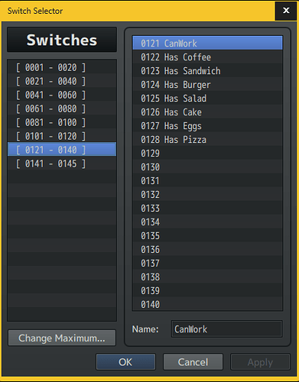Viewport: 299px width, 382px height.
Task: Select switch 0122 Has Coffee
Action: pyautogui.click(x=207, y=57)
